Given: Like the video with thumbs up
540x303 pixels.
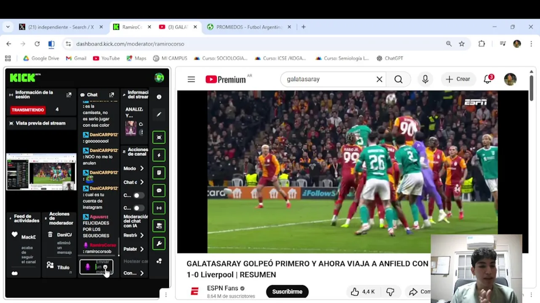Looking at the screenshot, I should [x=363, y=292].
